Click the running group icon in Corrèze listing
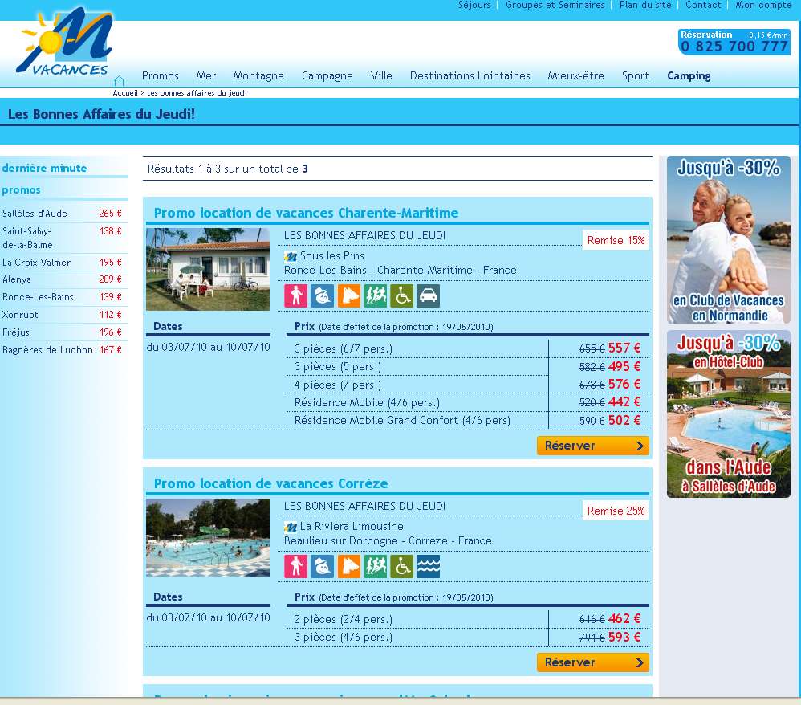Viewport: 801px width, 705px height. click(375, 567)
